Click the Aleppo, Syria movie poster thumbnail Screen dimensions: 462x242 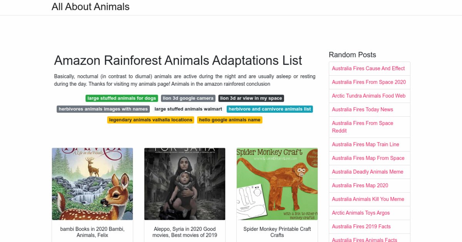(x=185, y=184)
